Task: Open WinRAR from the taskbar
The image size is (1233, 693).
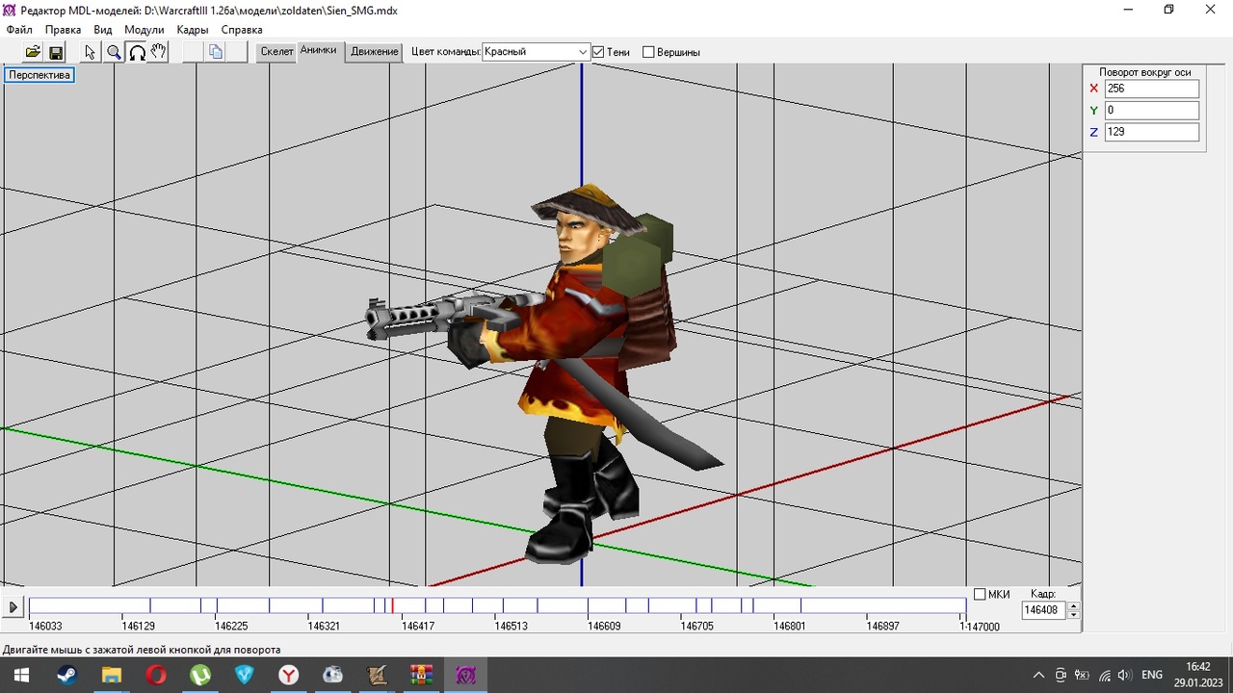Action: coord(421,675)
